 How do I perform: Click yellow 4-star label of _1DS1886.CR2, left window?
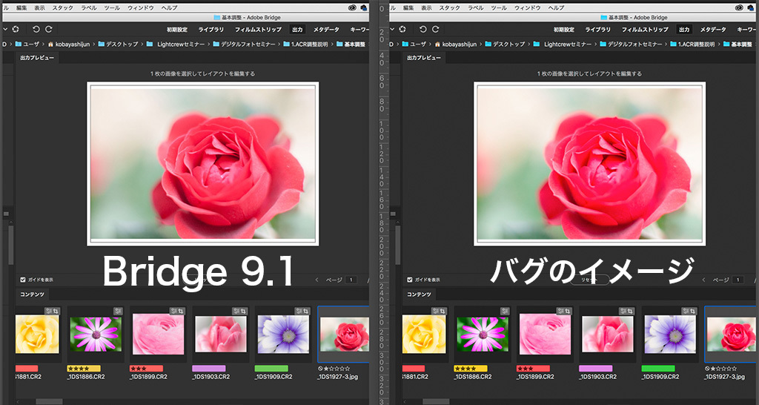84,369
